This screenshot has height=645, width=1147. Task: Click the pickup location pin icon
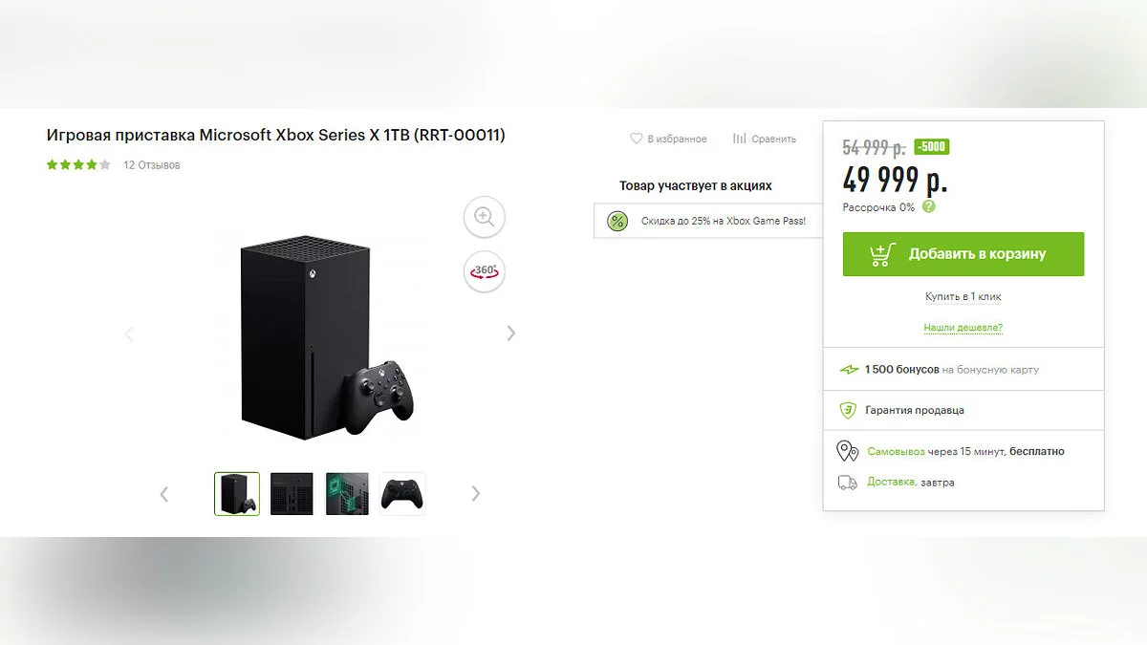[x=847, y=451]
